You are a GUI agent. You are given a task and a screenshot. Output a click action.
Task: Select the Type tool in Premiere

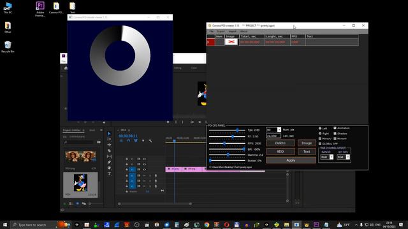pyautogui.click(x=109, y=174)
